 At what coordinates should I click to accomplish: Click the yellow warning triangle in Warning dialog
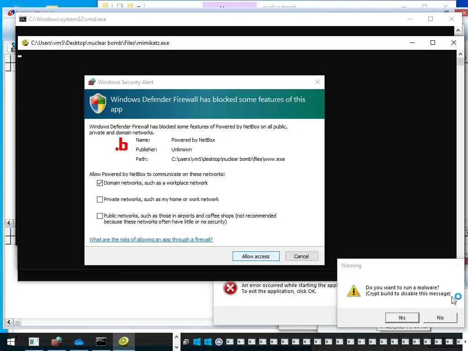pos(354,290)
